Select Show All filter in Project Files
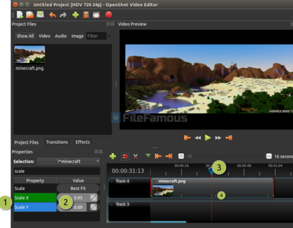 25,36
